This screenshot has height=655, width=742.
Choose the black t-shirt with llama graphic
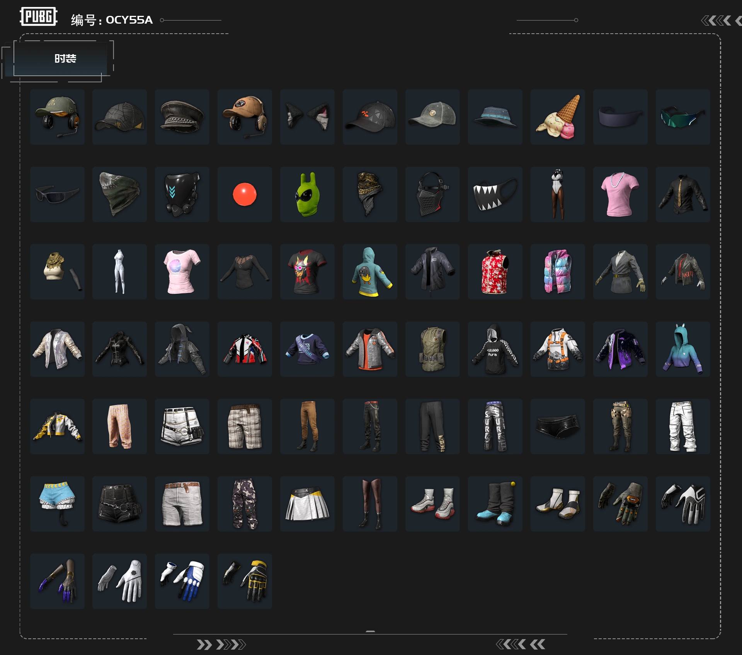coord(307,272)
